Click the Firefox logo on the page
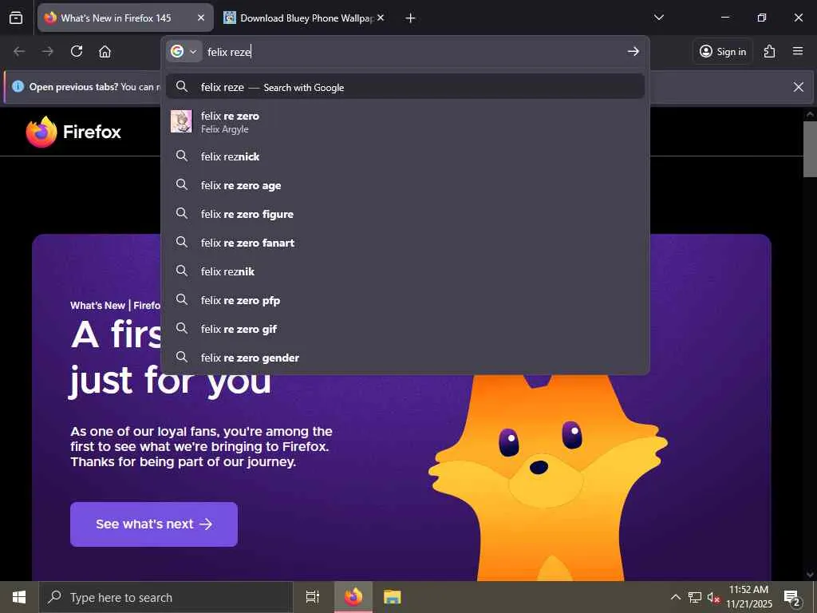Viewport: 817px width, 613px height. click(x=73, y=132)
